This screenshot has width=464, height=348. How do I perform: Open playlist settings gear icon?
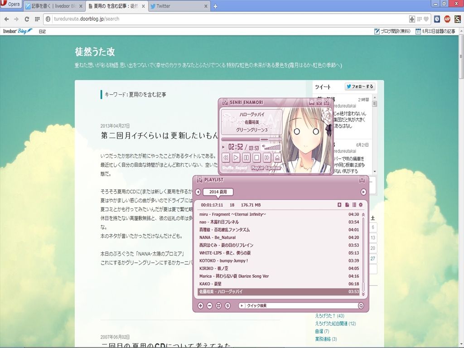(x=361, y=205)
